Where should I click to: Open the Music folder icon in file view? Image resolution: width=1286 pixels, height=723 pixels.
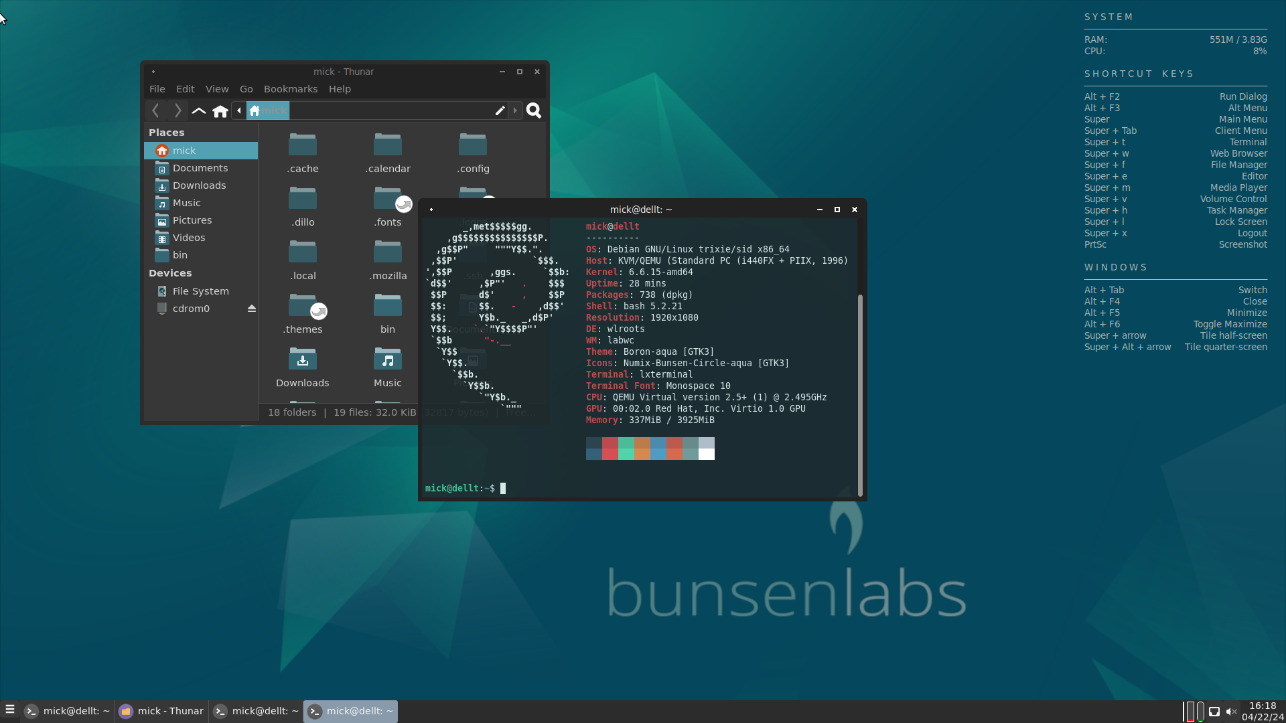click(x=388, y=361)
